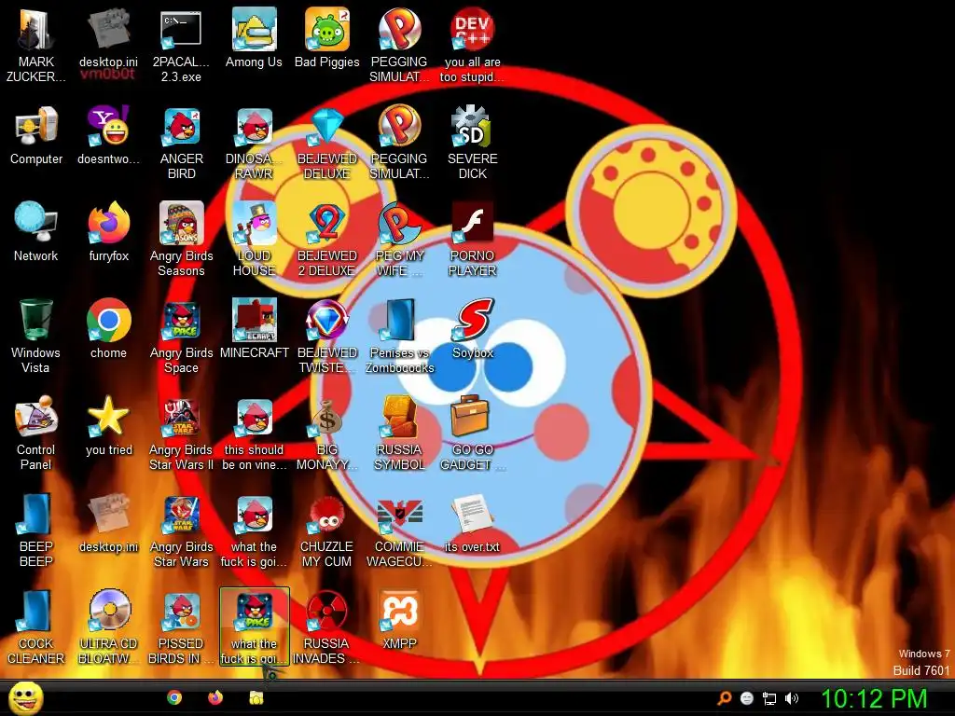Open the Windows Vista recycle bin icon
This screenshot has height=716, width=955.
pos(36,336)
